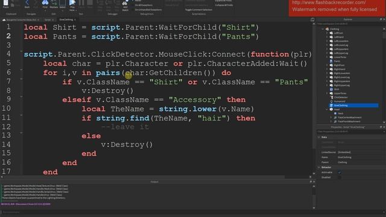Toggle the Disabled checkbox in Properties
This screenshot has height=217, width=386.
(x=340, y=177)
